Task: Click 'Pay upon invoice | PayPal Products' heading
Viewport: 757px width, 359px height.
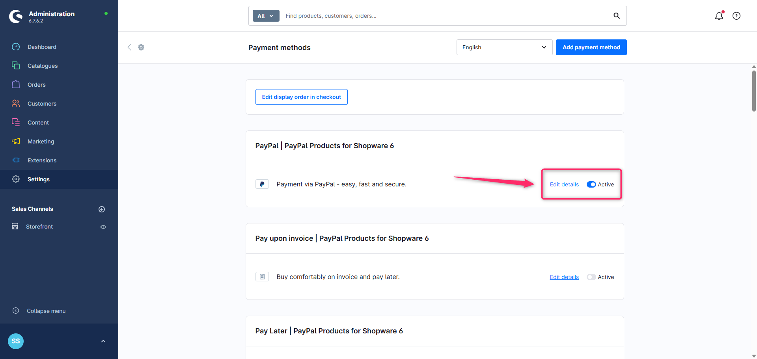Action: click(x=342, y=238)
